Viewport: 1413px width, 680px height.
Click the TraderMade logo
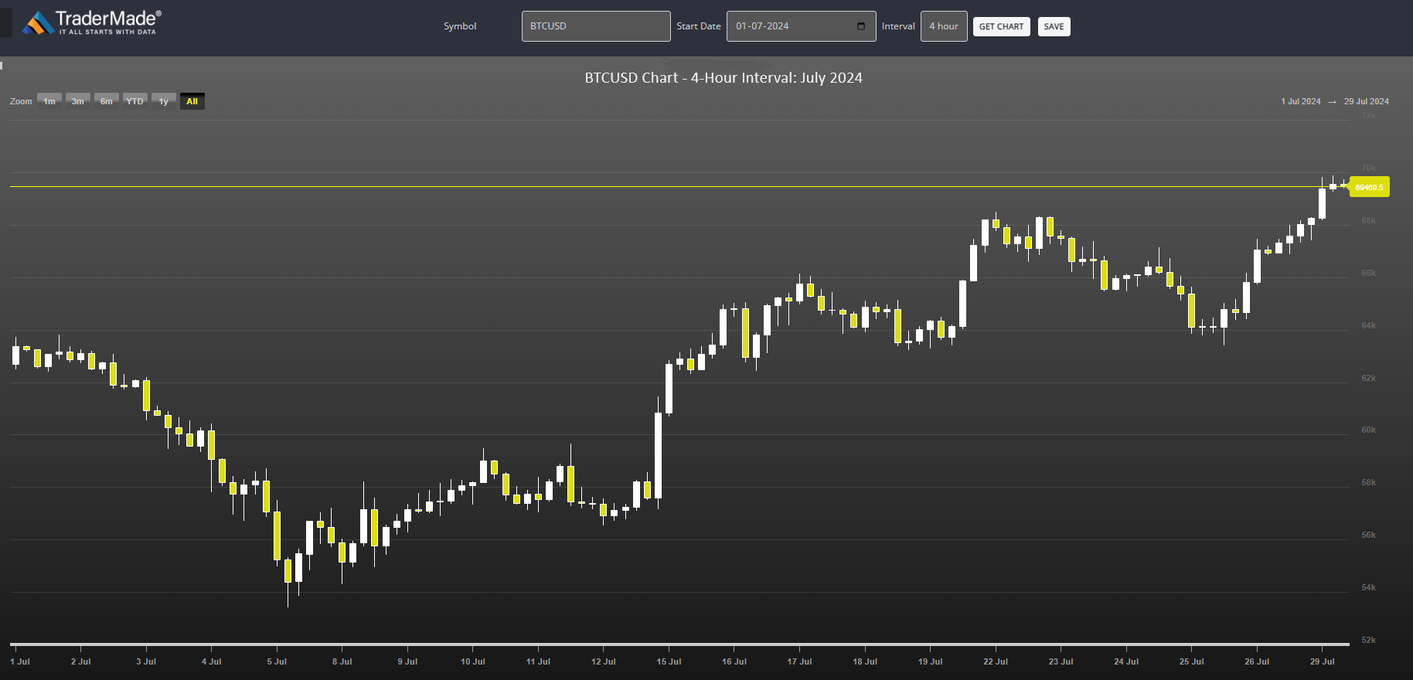(x=91, y=23)
